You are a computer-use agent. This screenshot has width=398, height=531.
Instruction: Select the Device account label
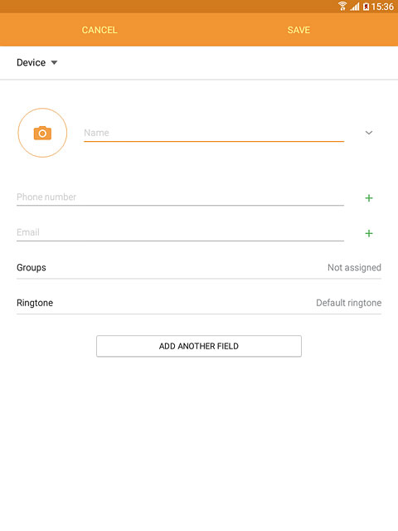click(x=32, y=63)
